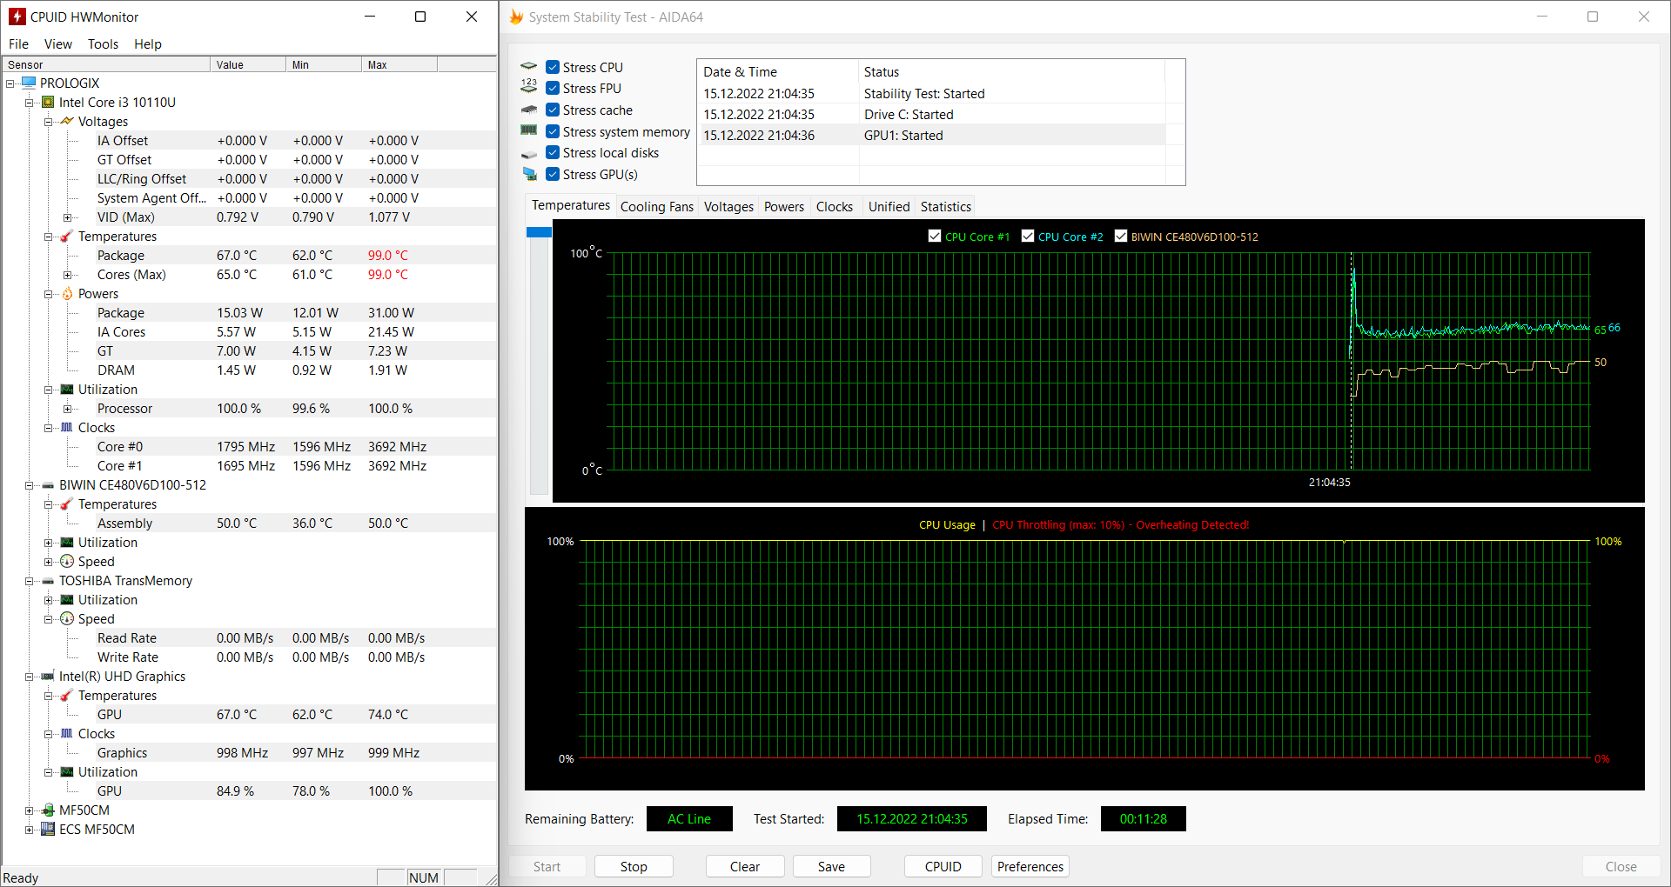Click the Clocks icon under Intel Core i3

click(x=67, y=427)
